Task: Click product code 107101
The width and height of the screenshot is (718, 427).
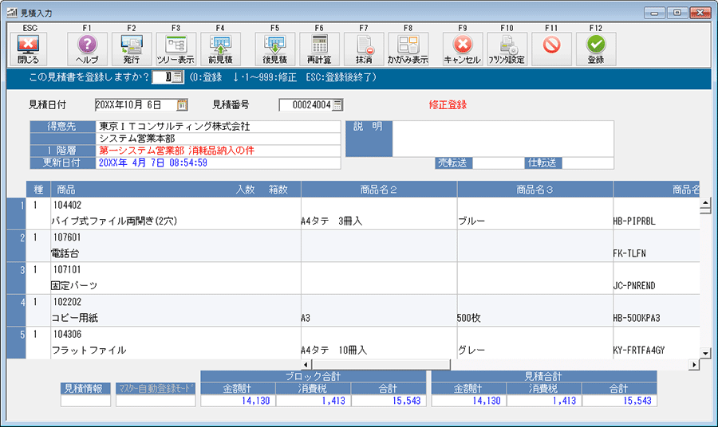Action: coord(67,270)
